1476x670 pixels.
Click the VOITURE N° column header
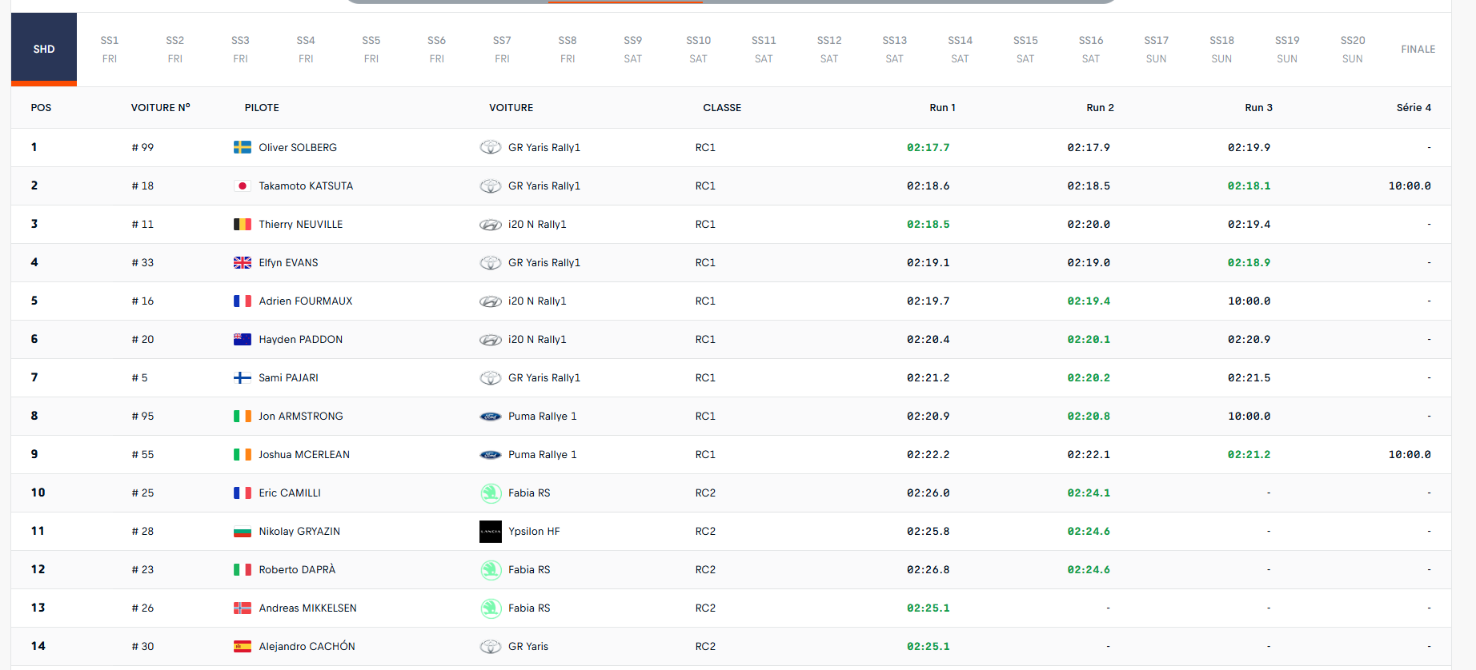tap(161, 107)
